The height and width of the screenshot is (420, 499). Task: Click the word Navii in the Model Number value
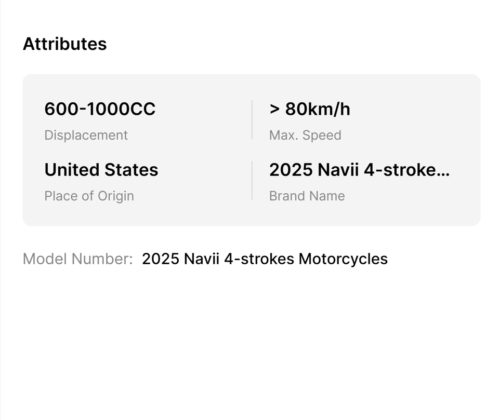tap(202, 259)
